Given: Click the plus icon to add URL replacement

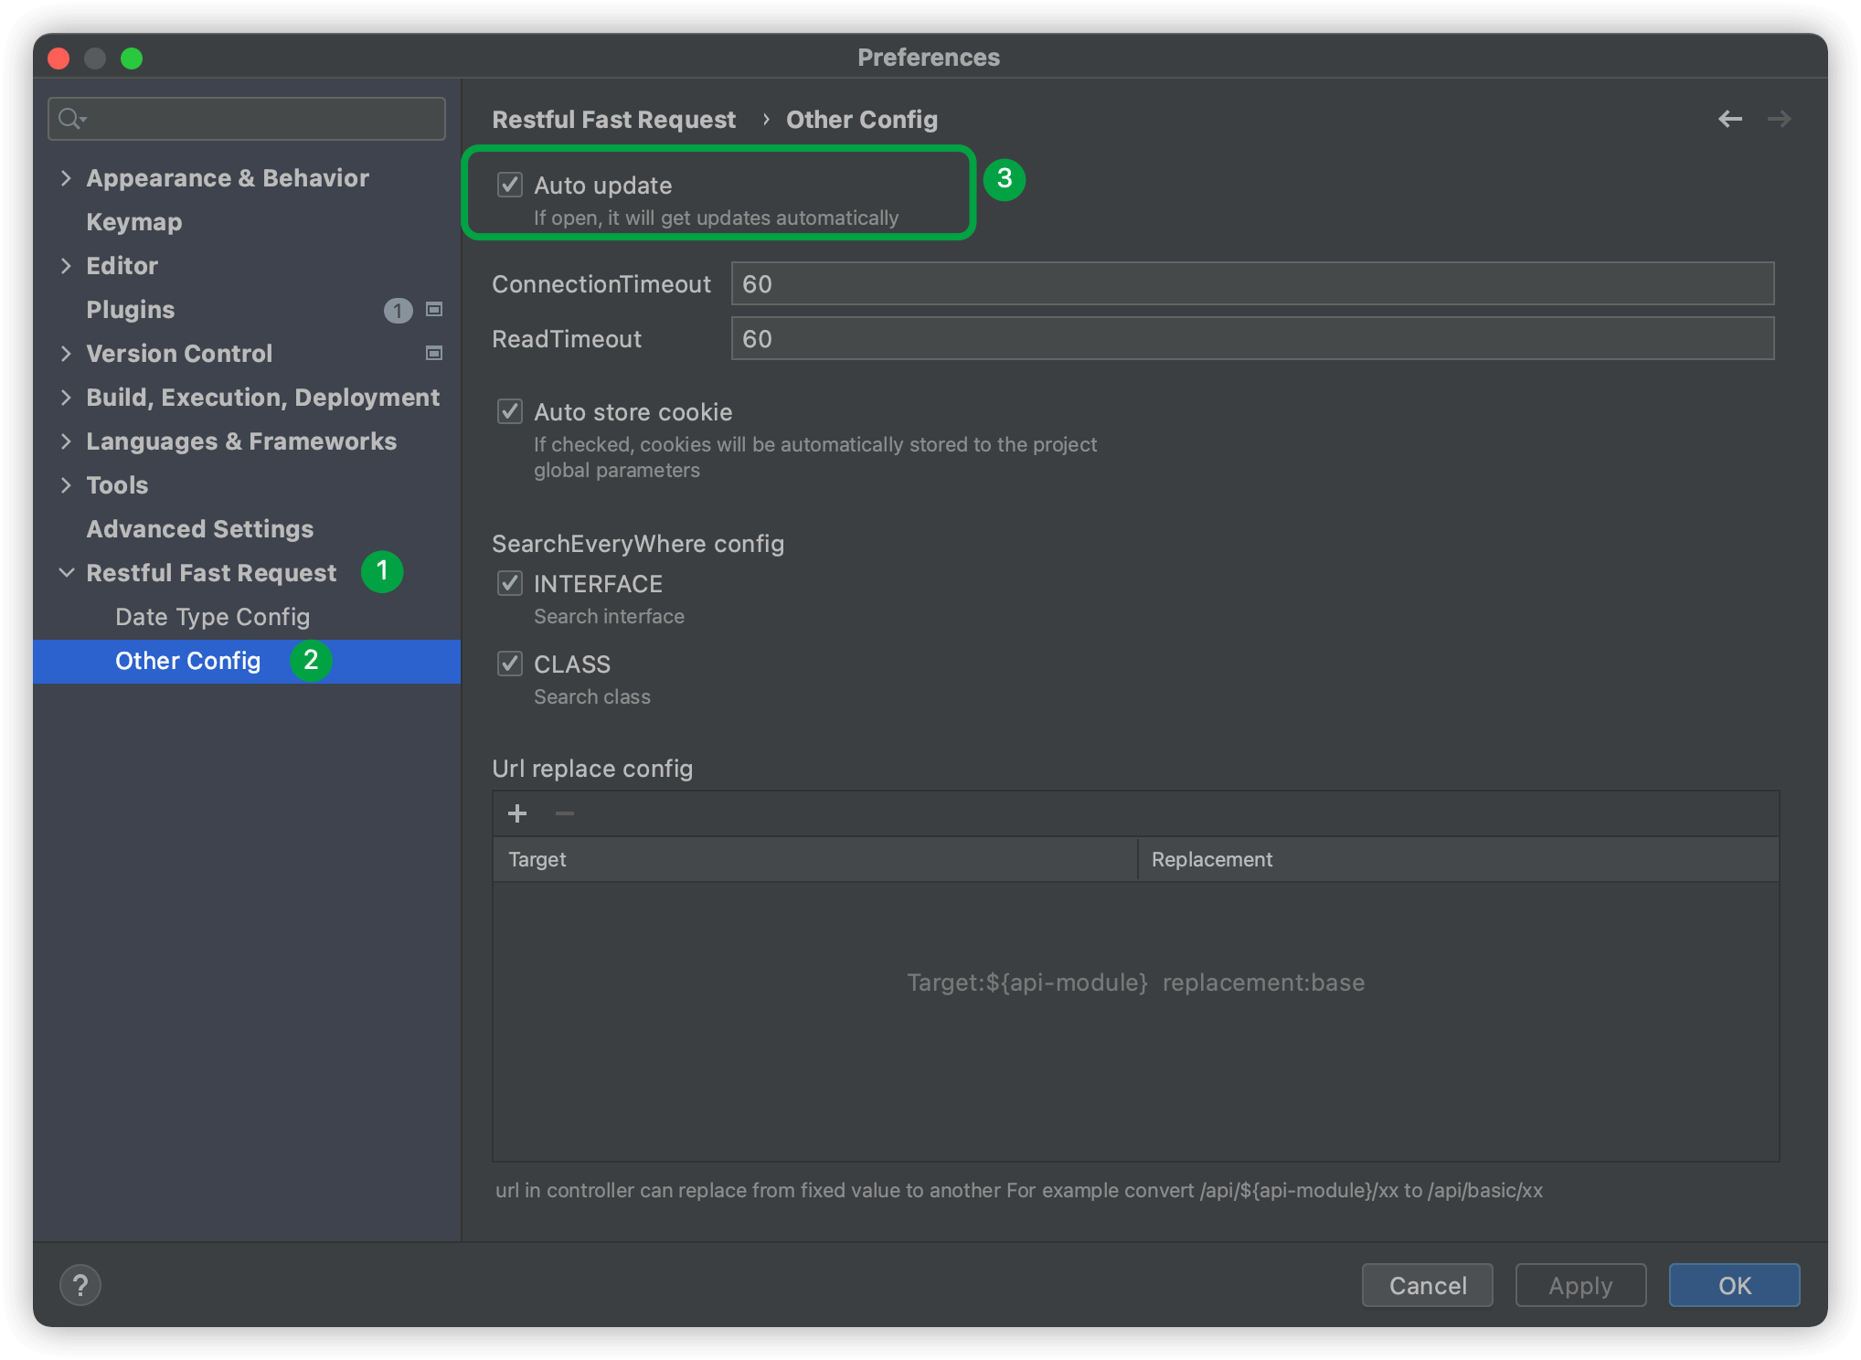Looking at the screenshot, I should 517,813.
